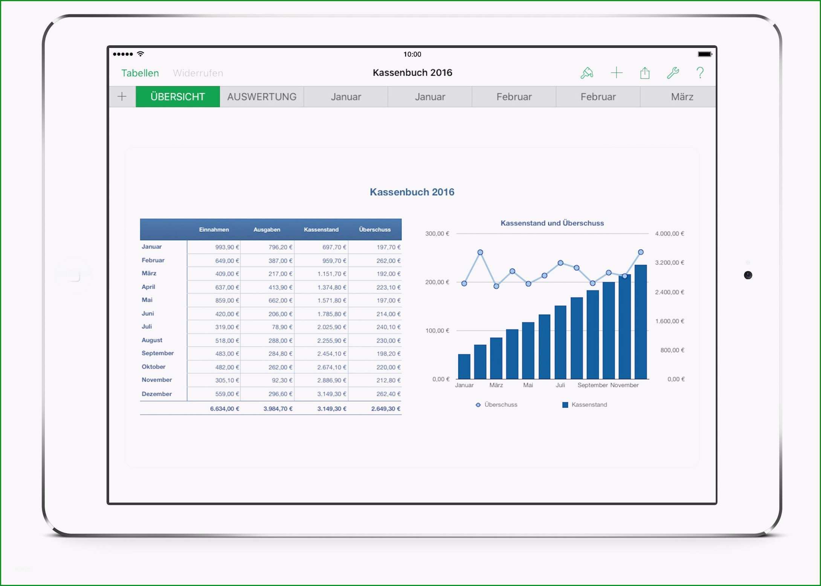Open the Format paintbrush tool
The width and height of the screenshot is (821, 586).
[x=587, y=73]
